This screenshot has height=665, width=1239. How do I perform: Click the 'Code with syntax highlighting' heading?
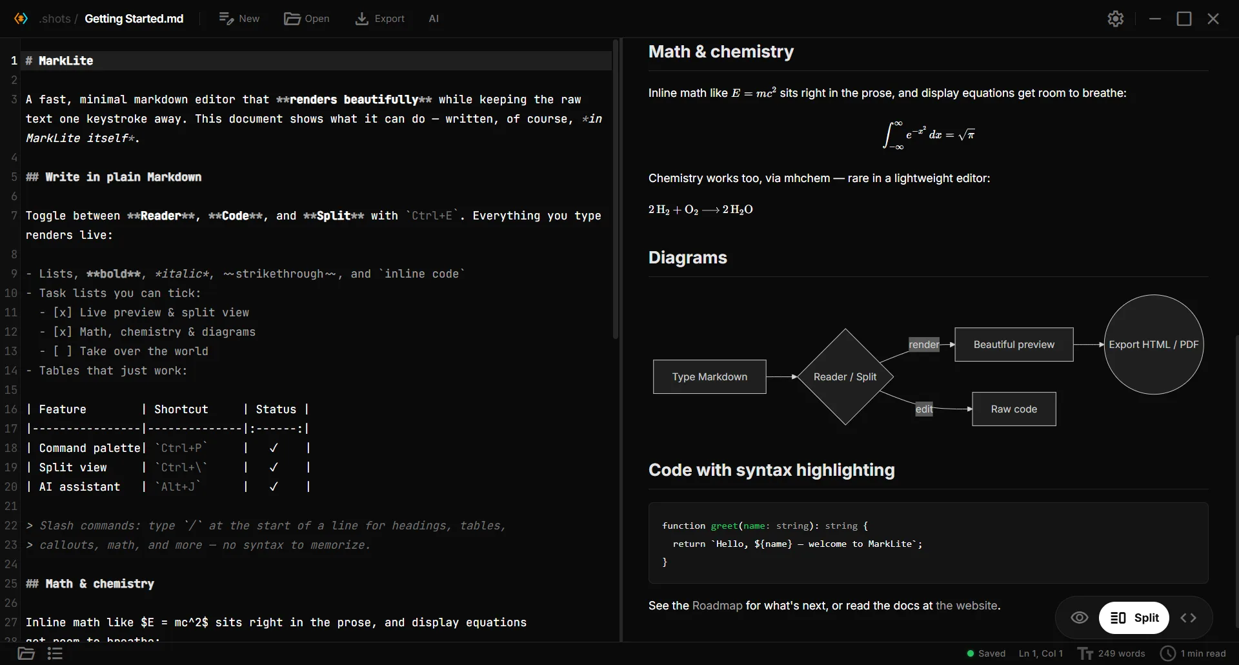point(772,470)
